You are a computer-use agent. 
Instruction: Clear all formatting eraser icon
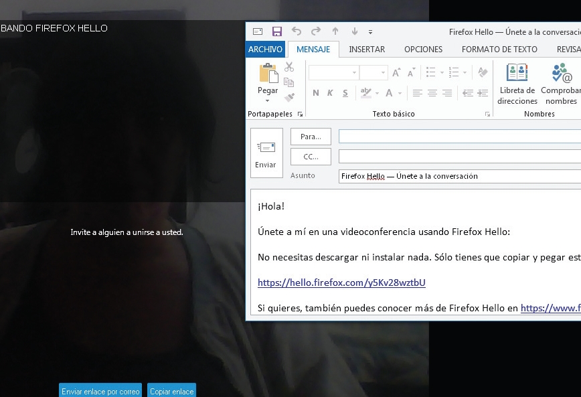pyautogui.click(x=483, y=72)
